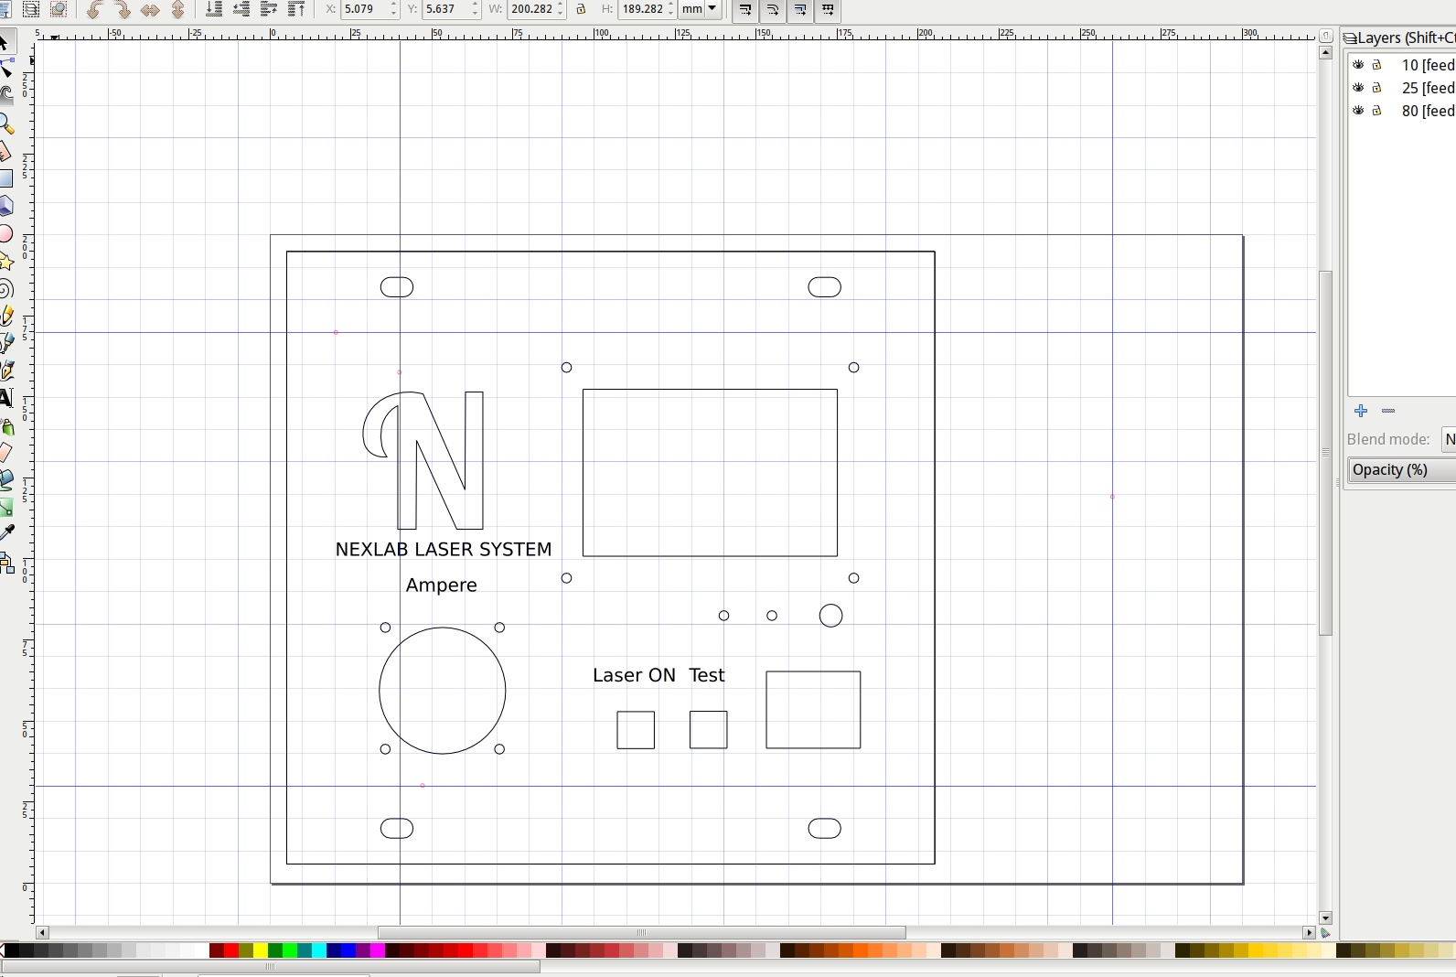Hide the 10 [feed layer
This screenshot has width=1456, height=977.
(1358, 65)
